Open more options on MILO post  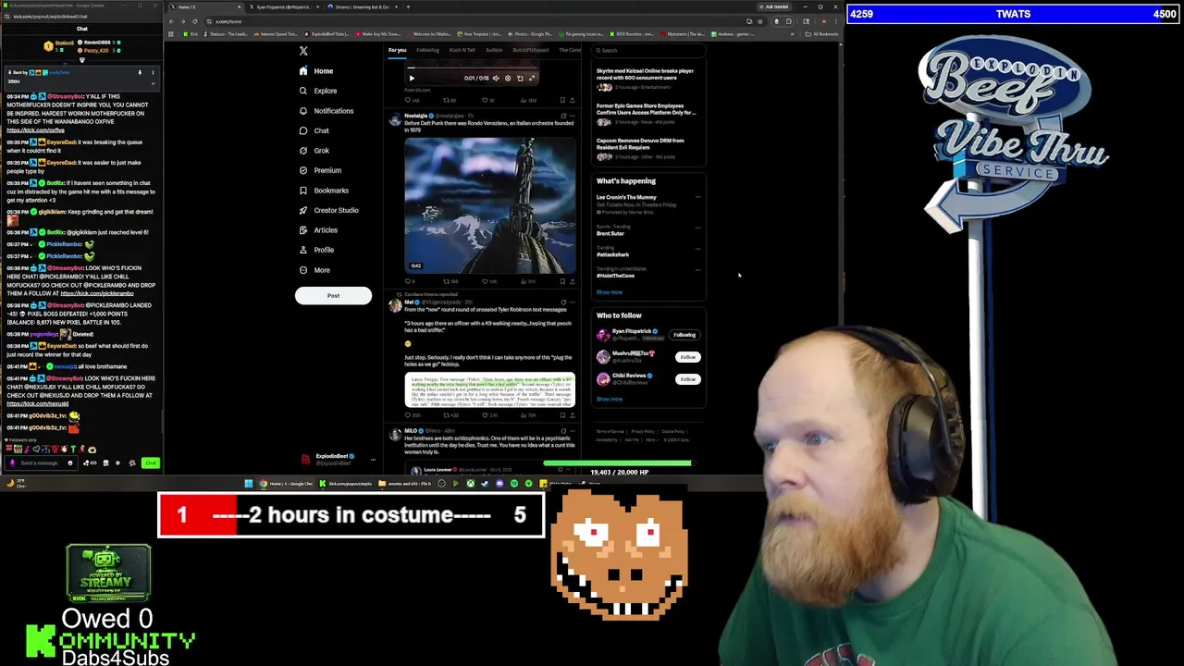click(573, 431)
